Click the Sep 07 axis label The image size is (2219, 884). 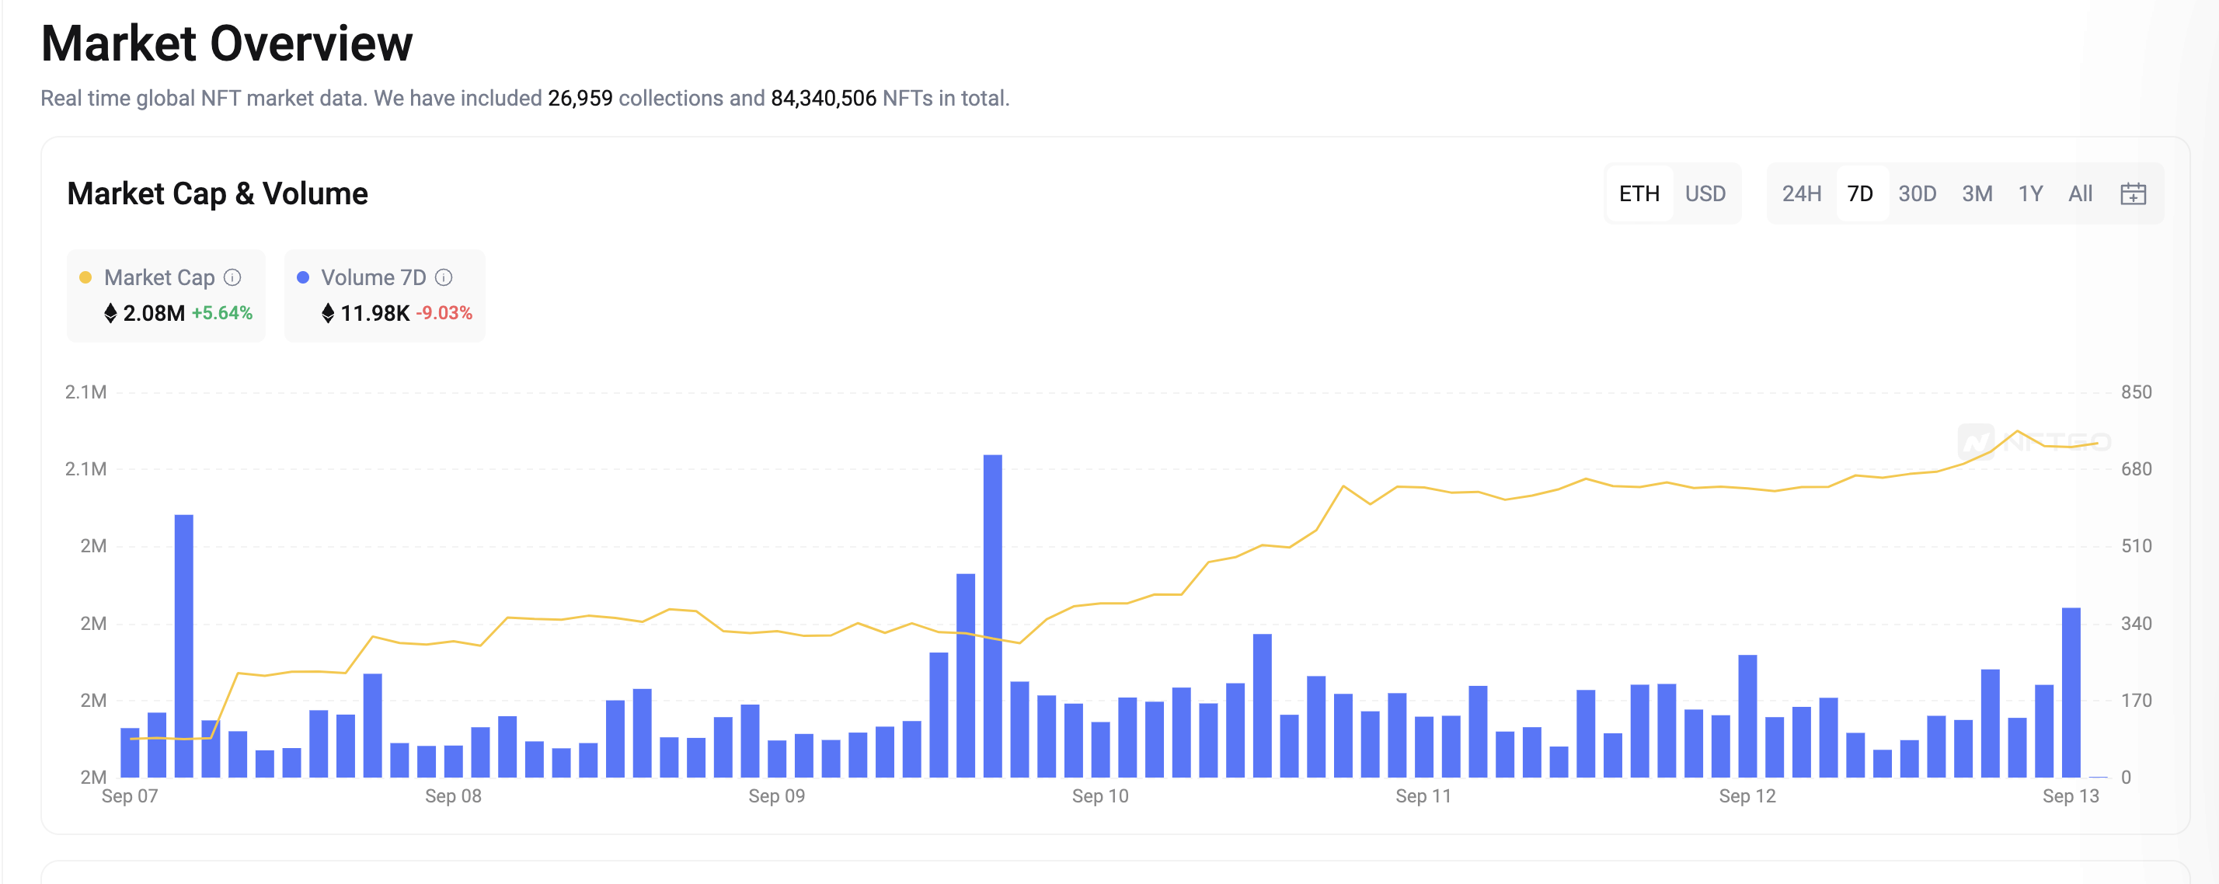[x=130, y=796]
